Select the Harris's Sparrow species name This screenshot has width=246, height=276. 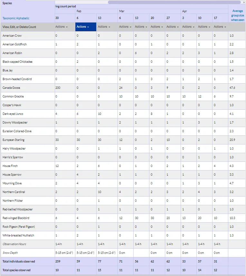[x=13, y=157]
